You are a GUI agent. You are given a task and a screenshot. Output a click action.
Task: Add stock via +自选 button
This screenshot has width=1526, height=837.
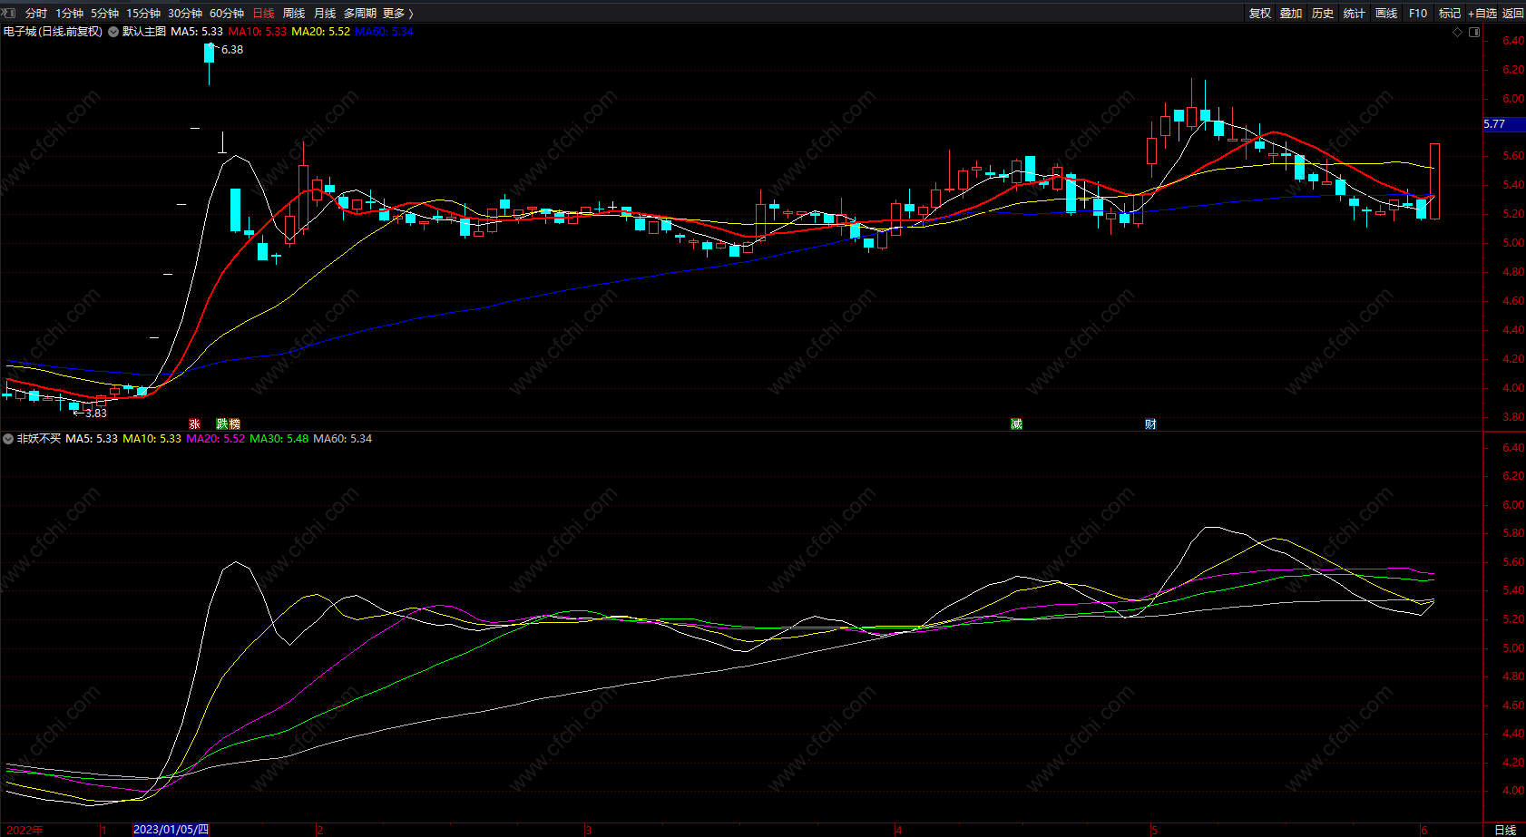(1482, 14)
